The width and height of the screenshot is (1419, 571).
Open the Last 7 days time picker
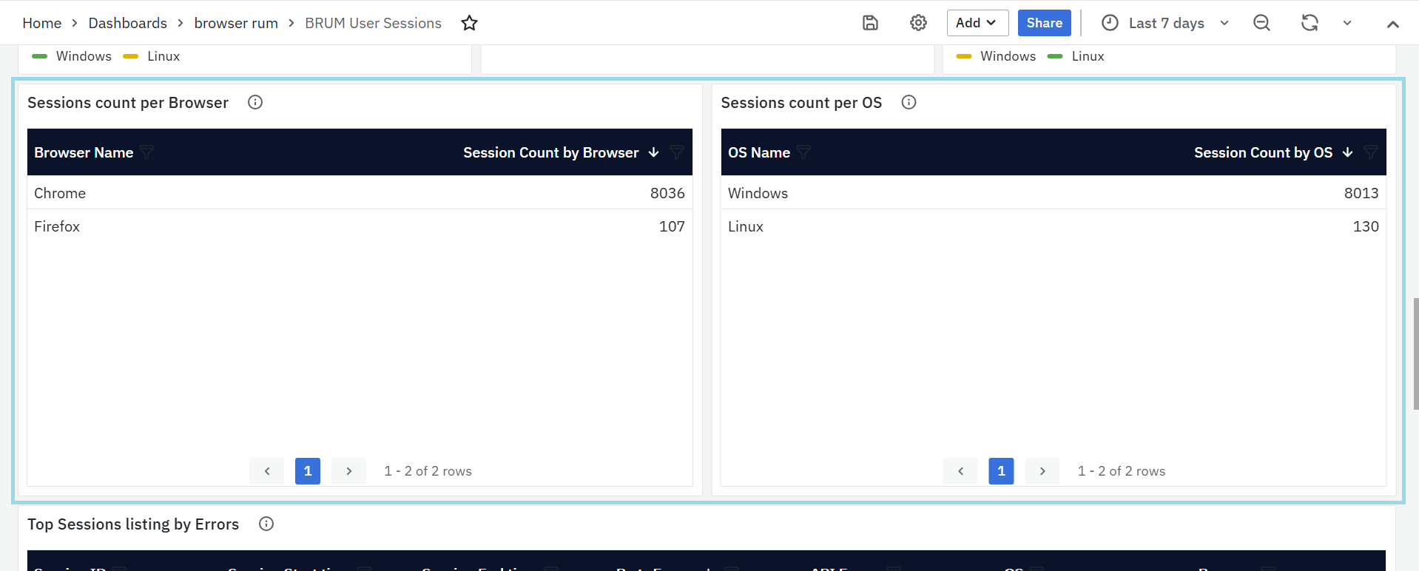(1165, 23)
